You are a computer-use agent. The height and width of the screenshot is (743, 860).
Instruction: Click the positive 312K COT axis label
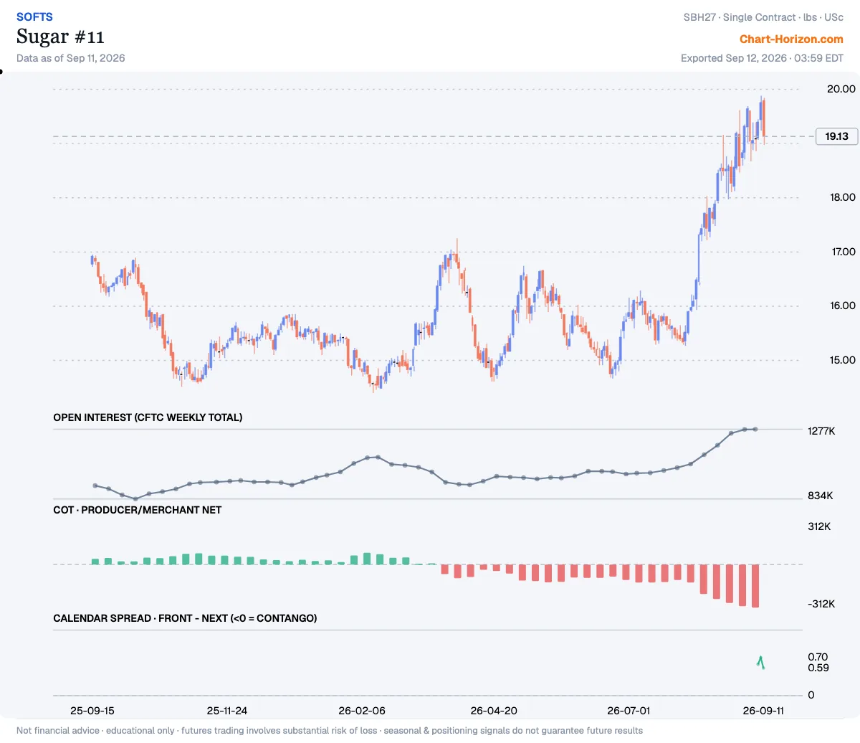pyautogui.click(x=819, y=526)
